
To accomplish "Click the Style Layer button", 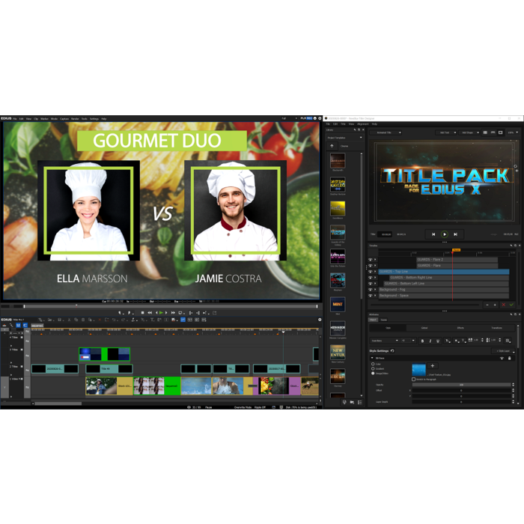I will [504, 350].
